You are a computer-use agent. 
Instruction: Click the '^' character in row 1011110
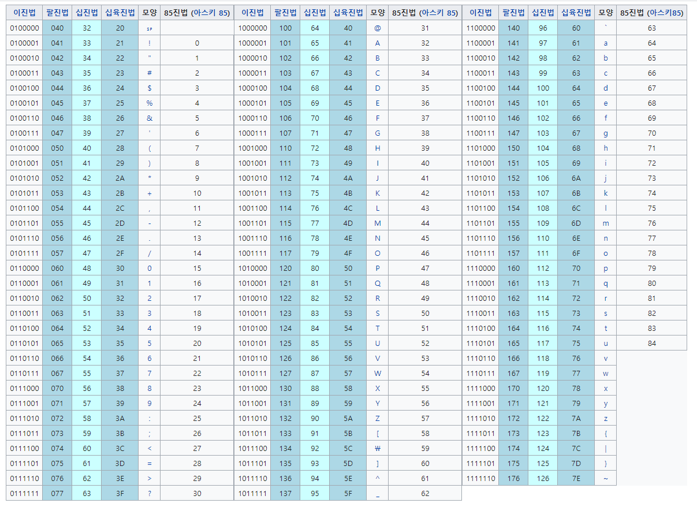click(x=378, y=478)
